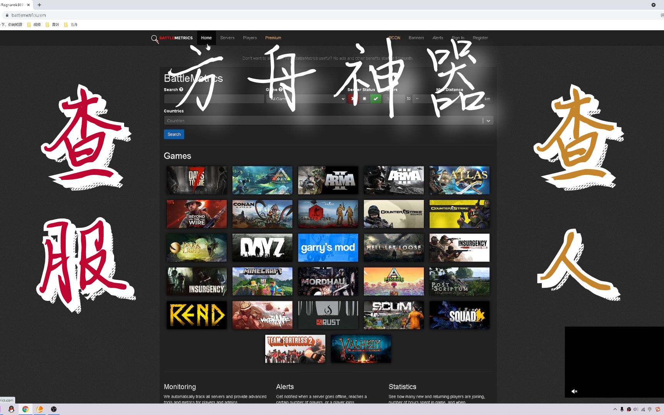This screenshot has height=415, width=664.
Task: Unmute the video overlay speaker icon
Action: [574, 391]
